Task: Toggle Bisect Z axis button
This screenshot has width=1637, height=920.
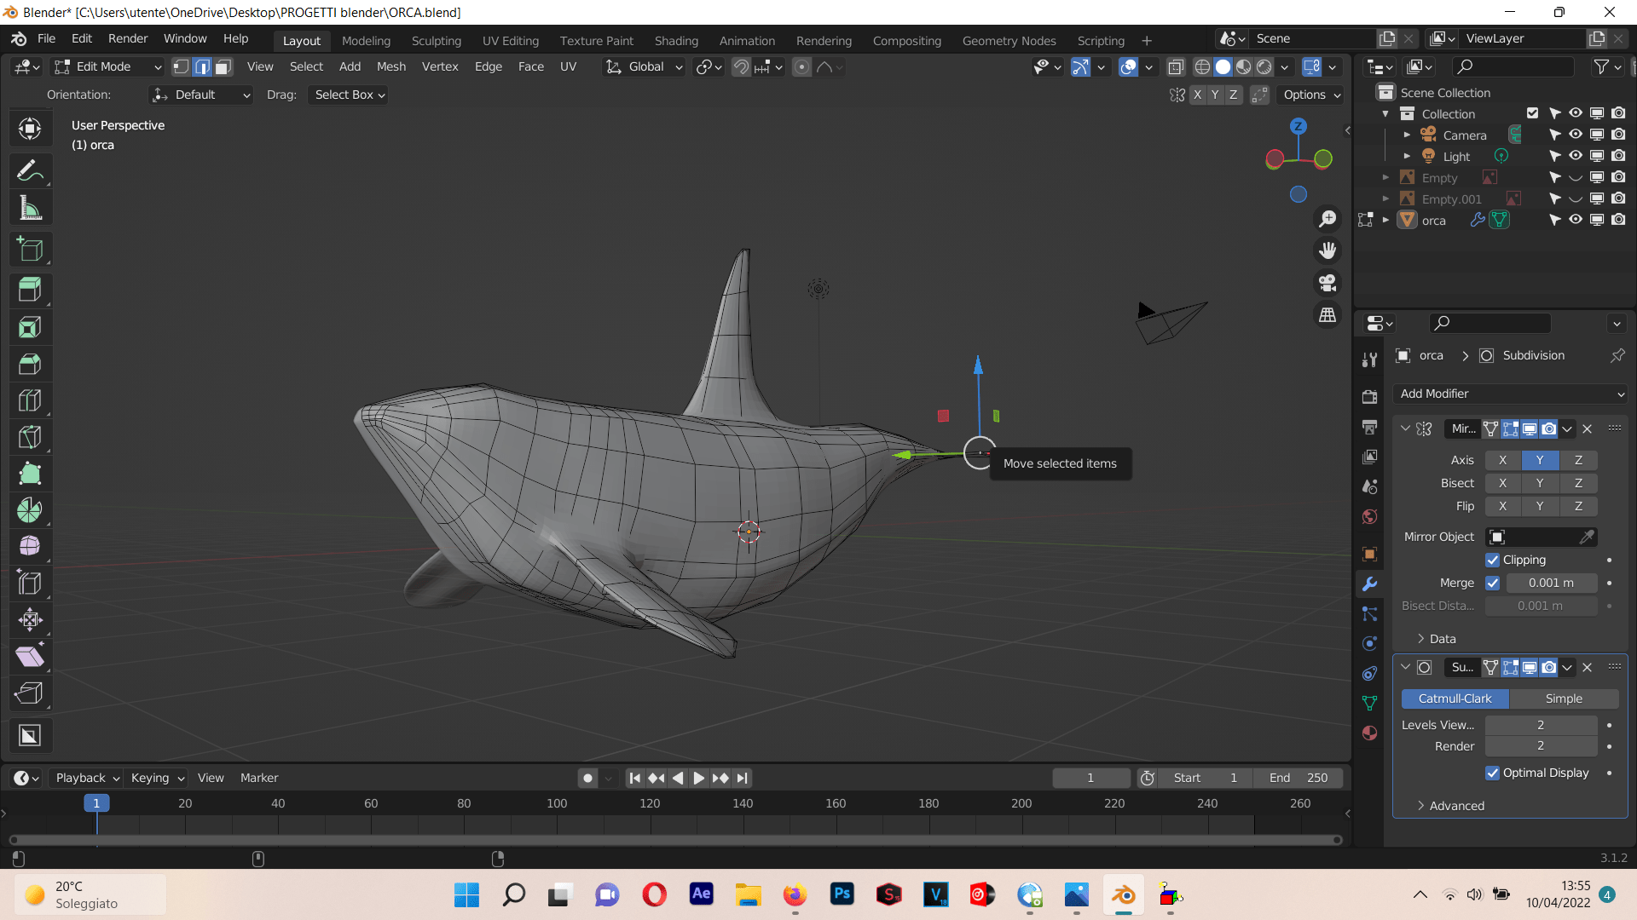Action: pyautogui.click(x=1578, y=483)
